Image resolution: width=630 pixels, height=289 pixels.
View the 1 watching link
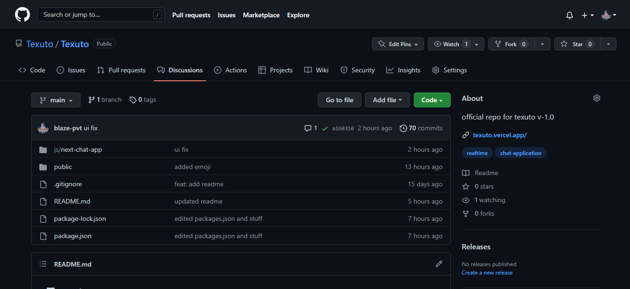point(483,200)
